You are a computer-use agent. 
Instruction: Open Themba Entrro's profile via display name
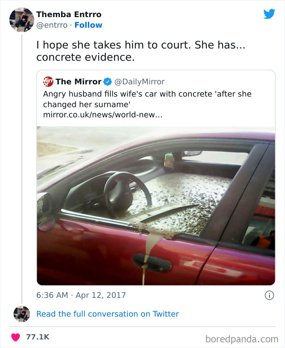pyautogui.click(x=69, y=14)
